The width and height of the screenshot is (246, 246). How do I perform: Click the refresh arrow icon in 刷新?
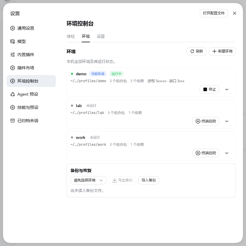click(x=192, y=51)
